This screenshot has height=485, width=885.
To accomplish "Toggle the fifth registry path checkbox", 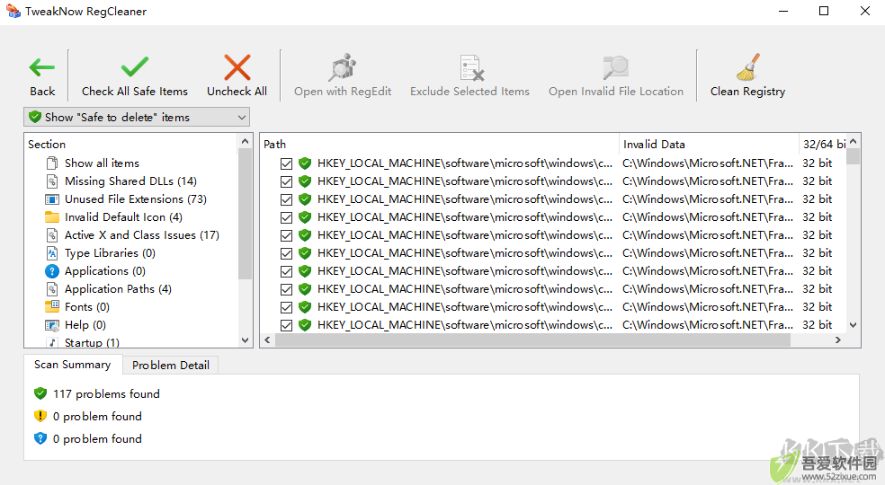I will click(x=286, y=235).
